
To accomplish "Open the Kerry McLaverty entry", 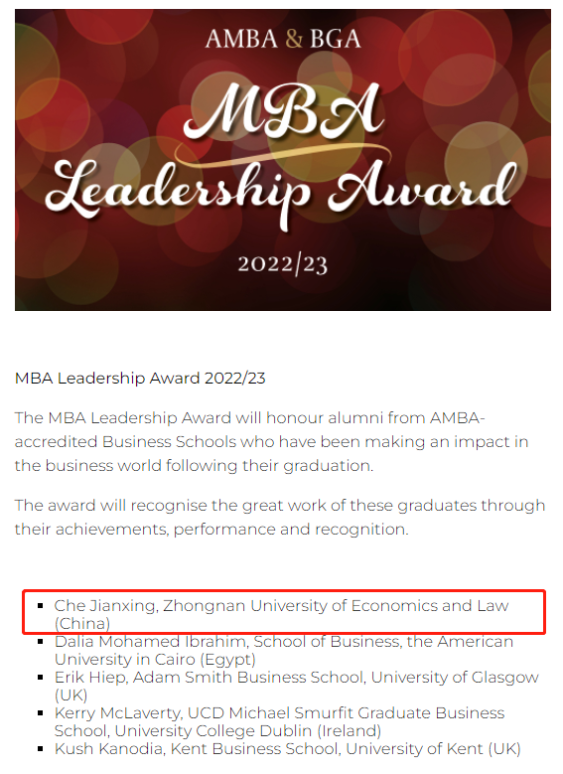I will [279, 721].
